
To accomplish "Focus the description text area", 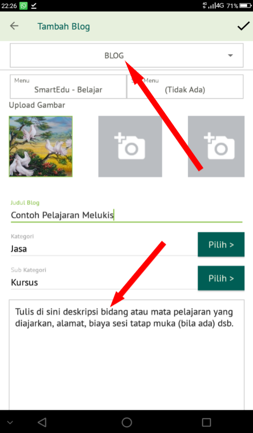I will (x=126, y=355).
